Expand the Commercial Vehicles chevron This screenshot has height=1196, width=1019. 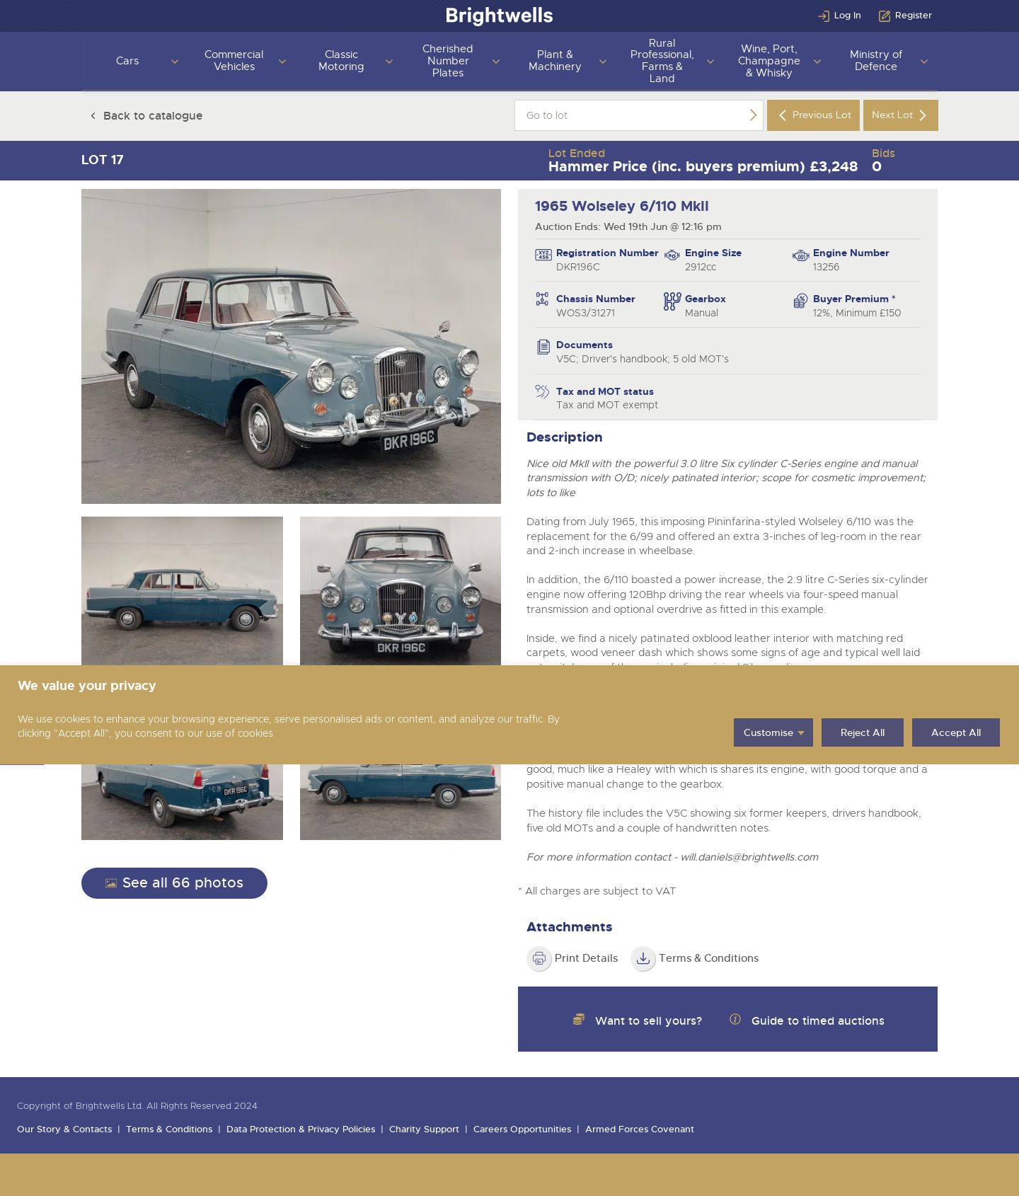[x=282, y=62]
